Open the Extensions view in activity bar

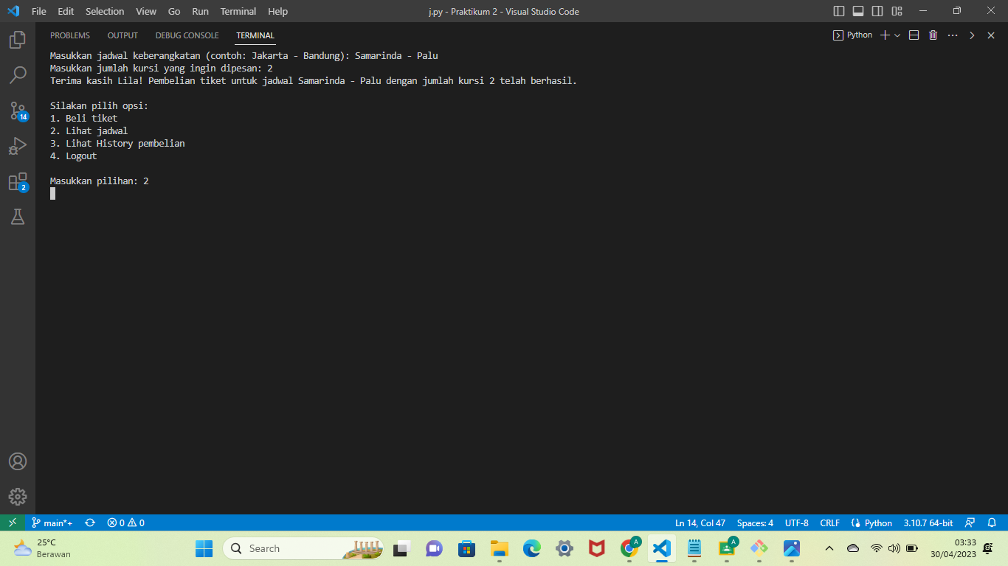pos(18,181)
